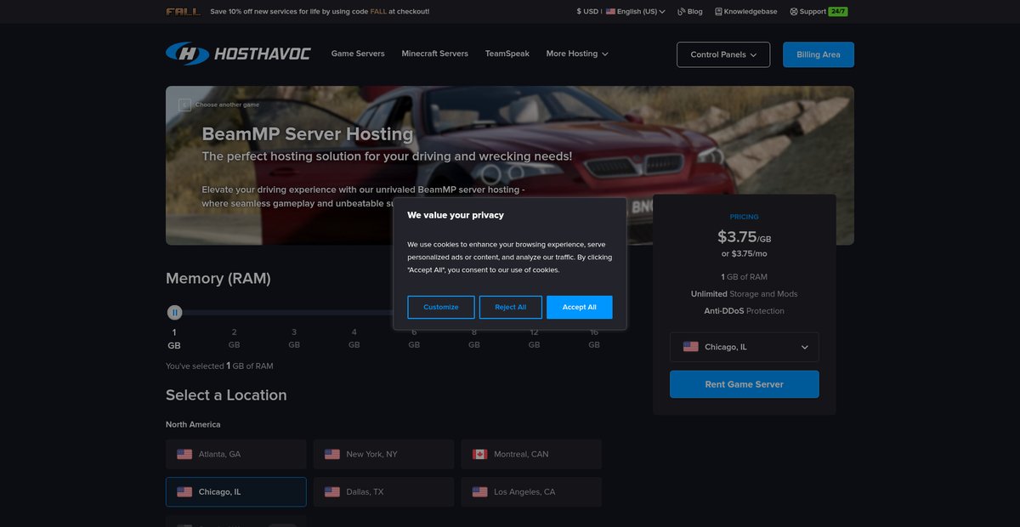Choose Los Angeles, CA location

(531, 492)
